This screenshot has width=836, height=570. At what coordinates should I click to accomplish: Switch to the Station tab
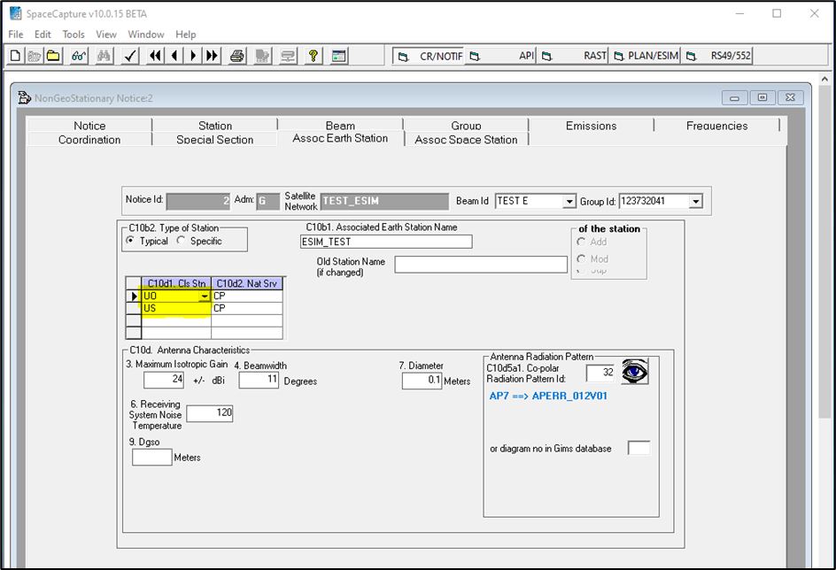(215, 126)
